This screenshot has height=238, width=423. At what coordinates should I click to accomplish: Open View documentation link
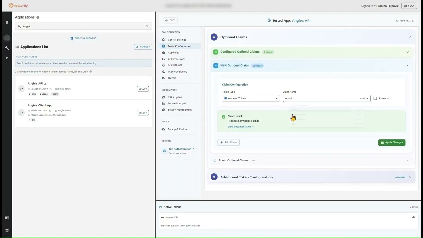point(241,127)
